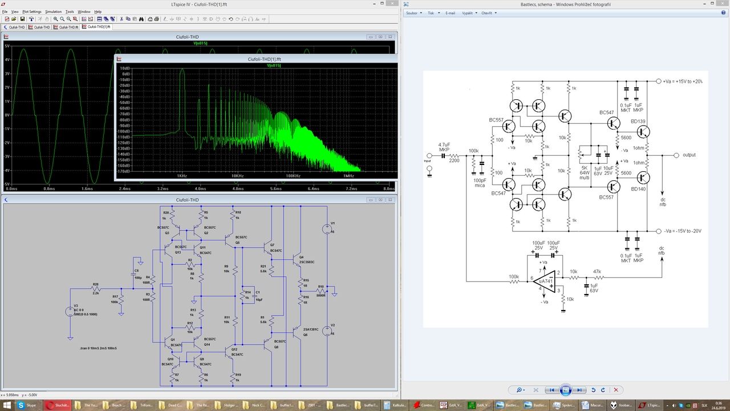Screen dimensions: 730x411
Task: Click the Find binoculars toolbar icon
Action: [141, 19]
